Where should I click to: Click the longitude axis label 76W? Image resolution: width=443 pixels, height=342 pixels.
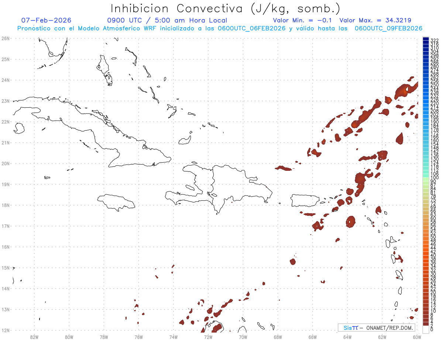pos(138,337)
